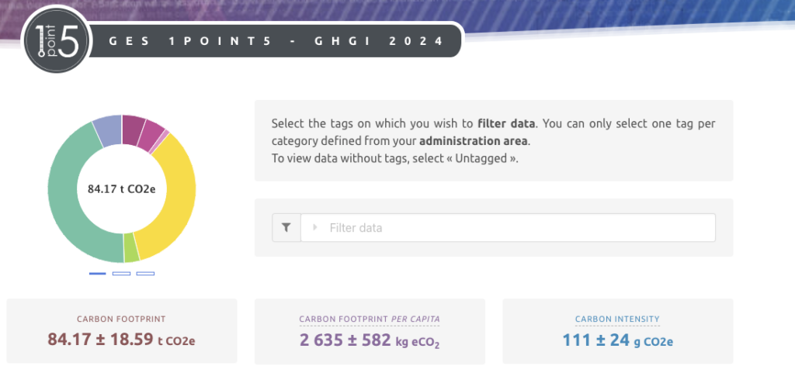
Task: Click the Carbon Footprint heading label
Action: pos(121,319)
